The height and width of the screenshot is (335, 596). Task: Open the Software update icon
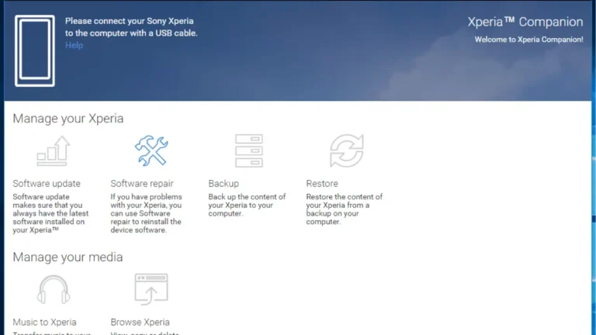(54, 150)
